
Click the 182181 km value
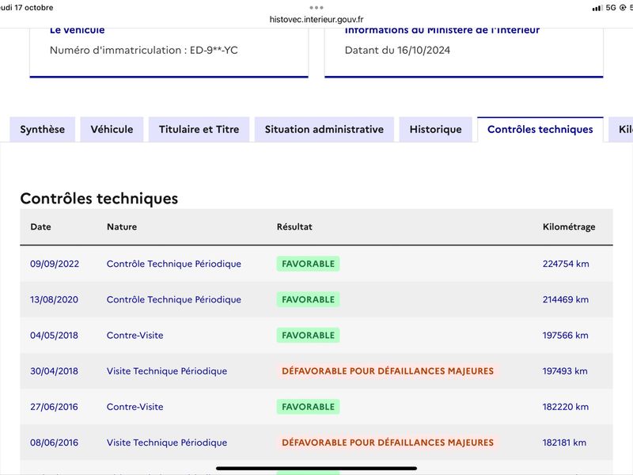point(564,443)
